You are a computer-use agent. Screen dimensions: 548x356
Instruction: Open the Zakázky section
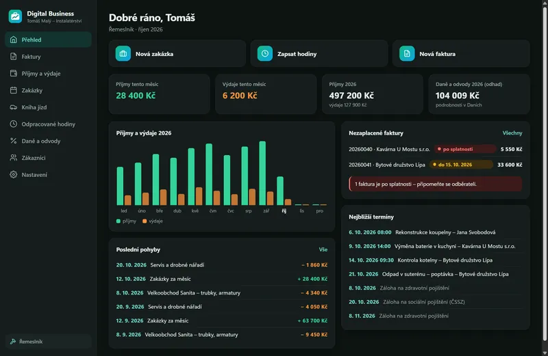(48, 90)
